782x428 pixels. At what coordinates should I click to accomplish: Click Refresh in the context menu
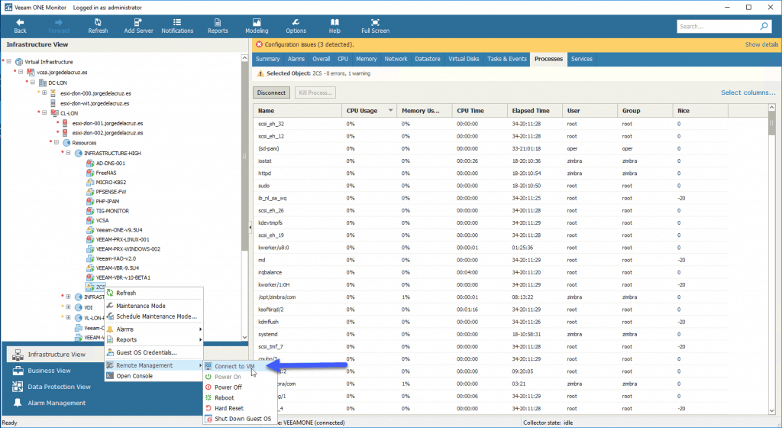(126, 293)
